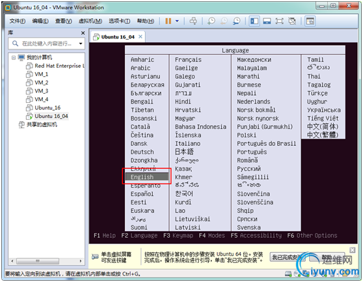Select VM_1 in the library tree
363x282 pixels.
pyautogui.click(x=37, y=74)
